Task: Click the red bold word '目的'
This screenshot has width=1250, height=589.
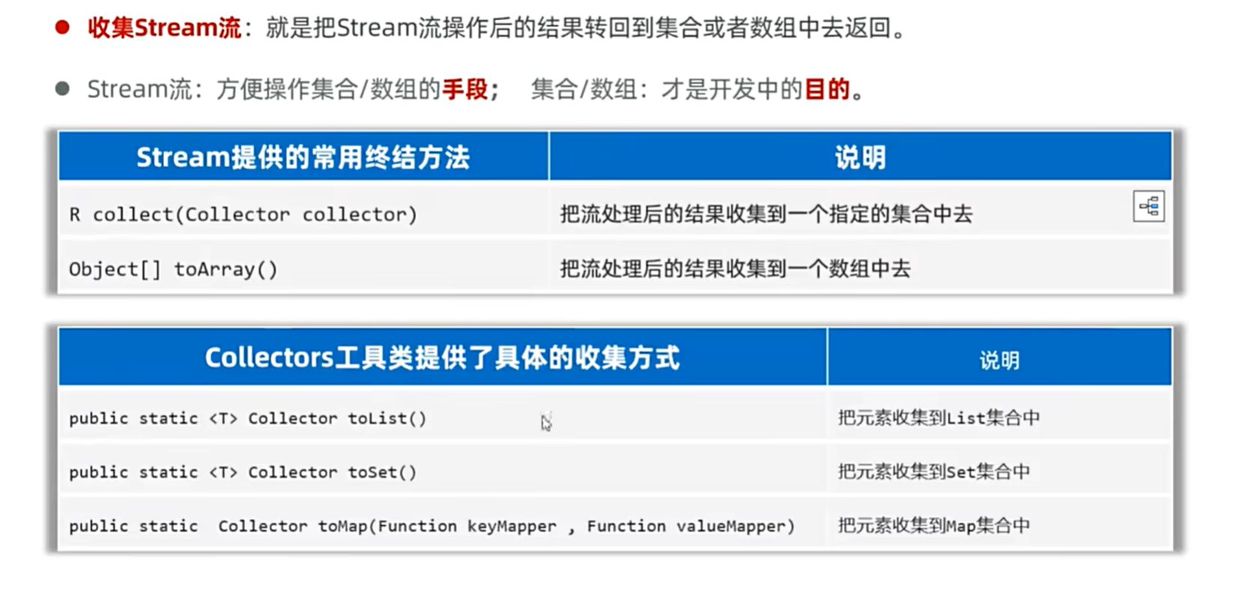Action: point(827,89)
